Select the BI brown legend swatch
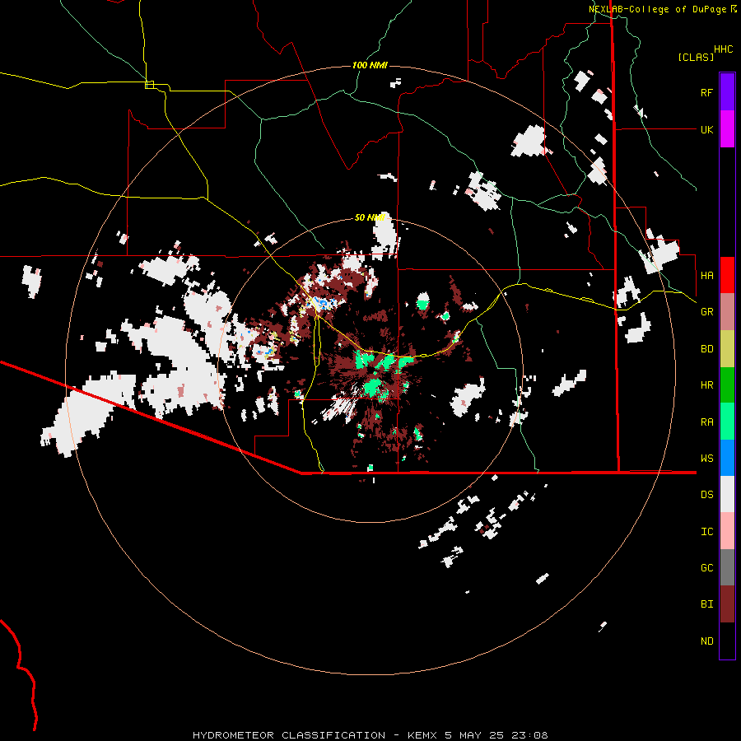 (727, 604)
